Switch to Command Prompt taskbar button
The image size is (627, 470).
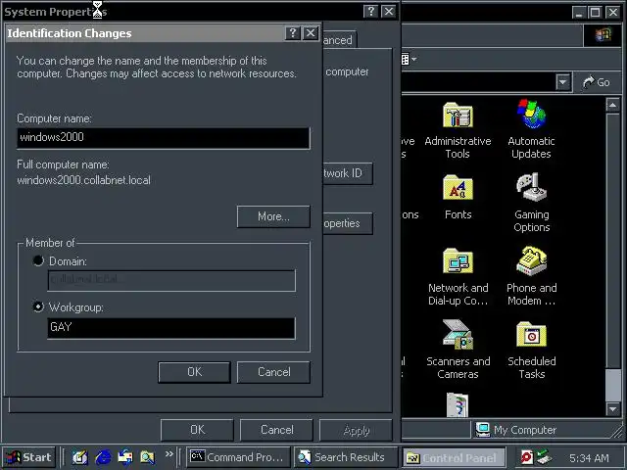pyautogui.click(x=239, y=457)
